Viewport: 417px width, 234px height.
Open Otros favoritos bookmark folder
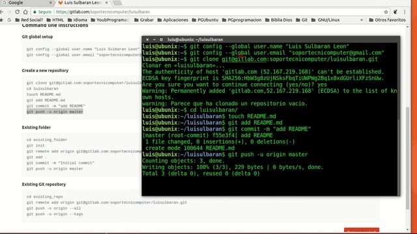pyautogui.click(x=387, y=20)
